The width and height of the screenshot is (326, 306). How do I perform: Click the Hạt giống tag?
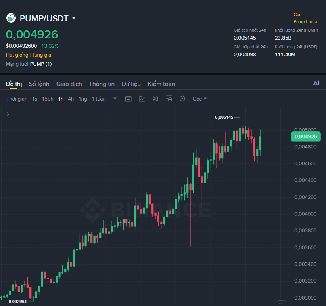pyautogui.click(x=17, y=55)
